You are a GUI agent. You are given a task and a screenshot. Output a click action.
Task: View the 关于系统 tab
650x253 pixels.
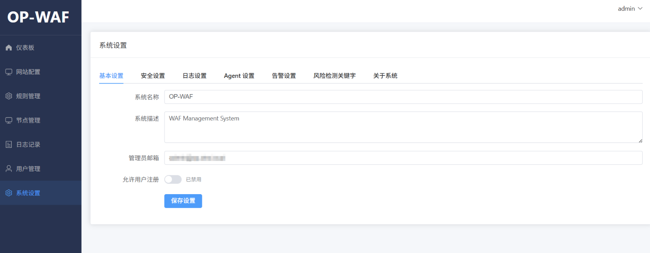coord(385,76)
